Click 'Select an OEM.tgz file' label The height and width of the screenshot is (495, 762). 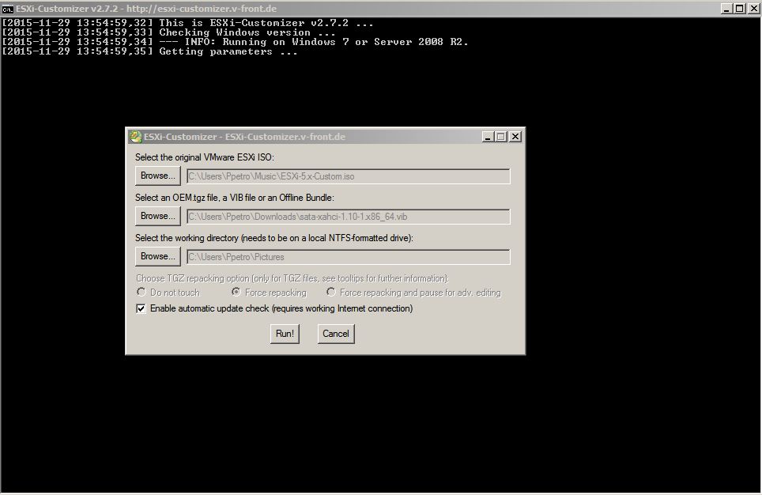point(235,198)
